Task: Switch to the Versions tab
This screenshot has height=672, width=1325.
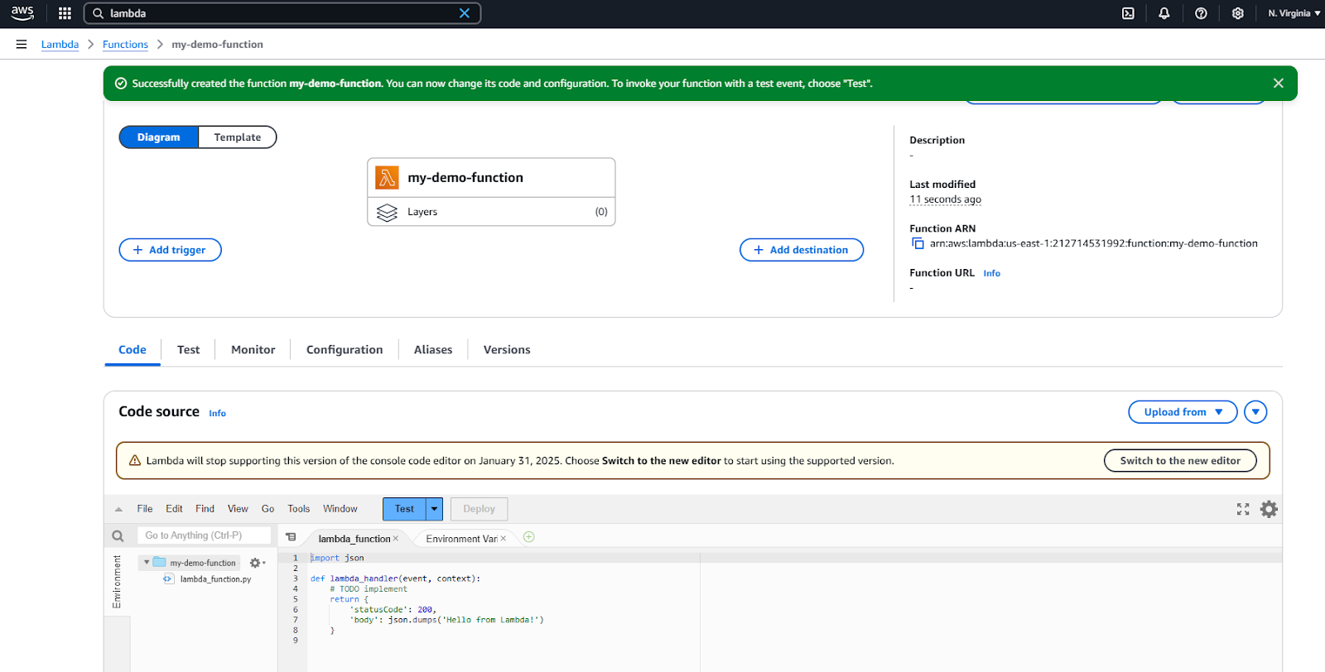Action: tap(507, 350)
